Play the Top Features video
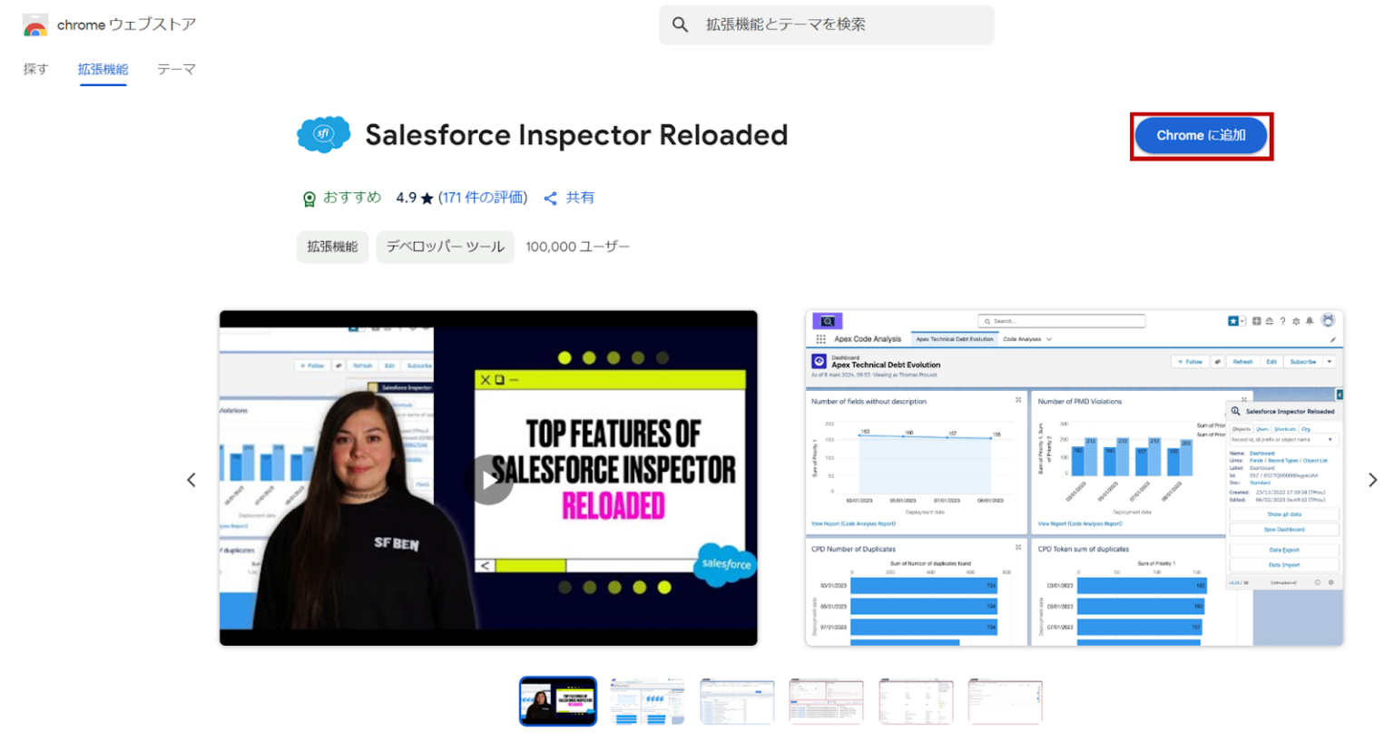 point(487,479)
